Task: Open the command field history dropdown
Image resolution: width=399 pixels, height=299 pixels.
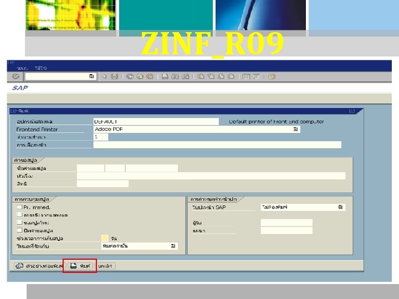Action: pyautogui.click(x=91, y=76)
